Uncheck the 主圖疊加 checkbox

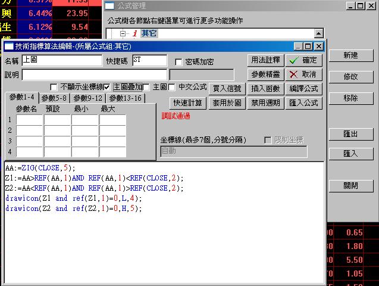click(x=107, y=87)
